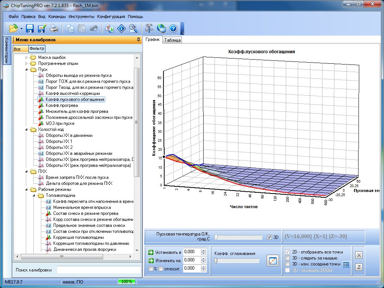Screen dimensions: 384x288
Task: Open the Инструменты menu
Action: click(81, 16)
